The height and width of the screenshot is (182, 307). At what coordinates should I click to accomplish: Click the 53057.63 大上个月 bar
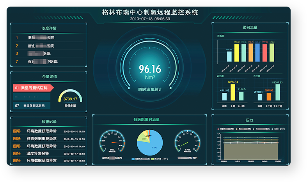click(x=277, y=93)
